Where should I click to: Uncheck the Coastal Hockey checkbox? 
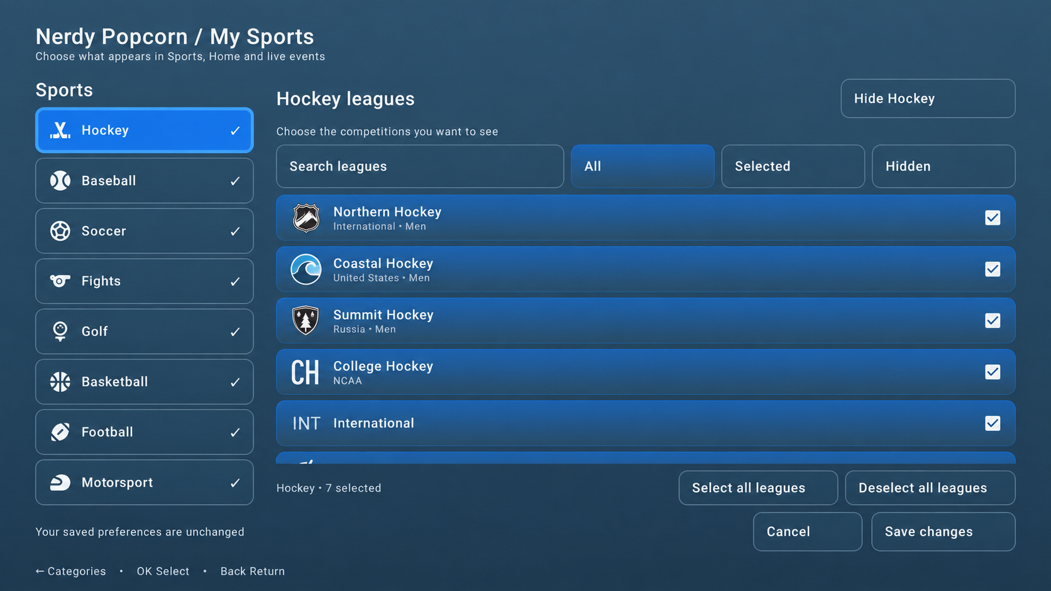993,269
